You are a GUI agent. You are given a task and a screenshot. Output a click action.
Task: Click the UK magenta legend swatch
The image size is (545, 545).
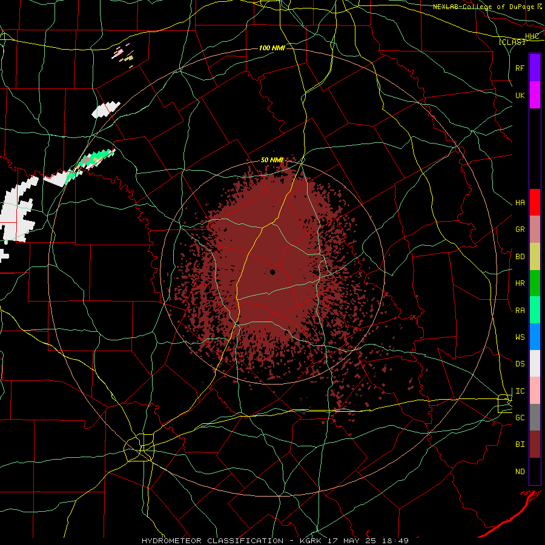(535, 95)
